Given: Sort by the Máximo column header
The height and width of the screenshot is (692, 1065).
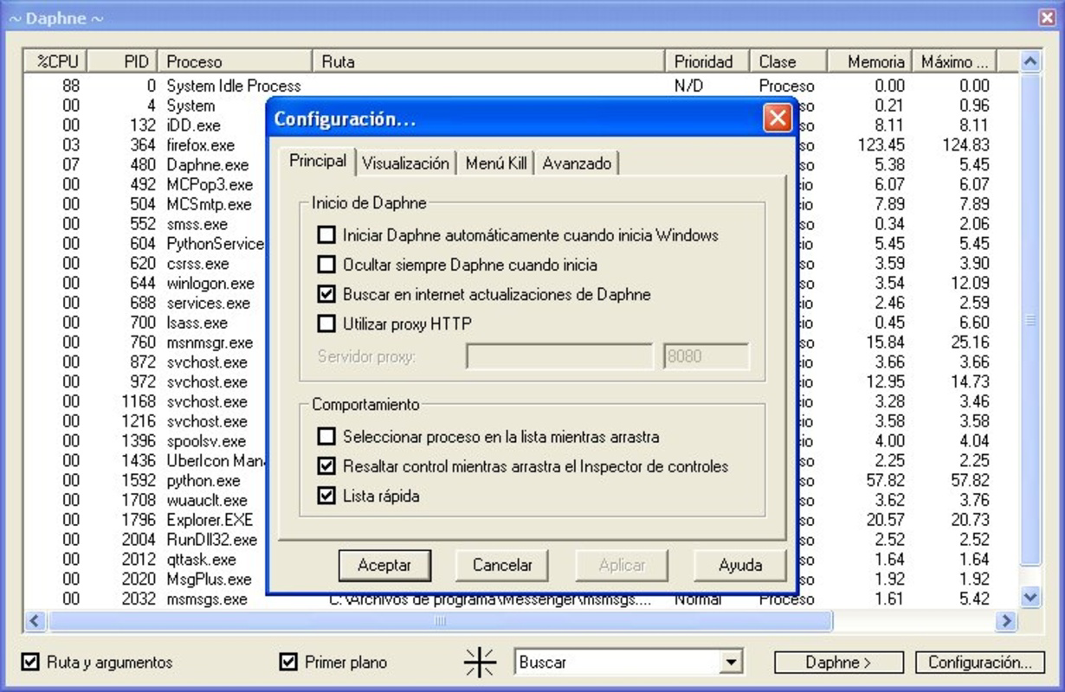Looking at the screenshot, I should coord(956,61).
